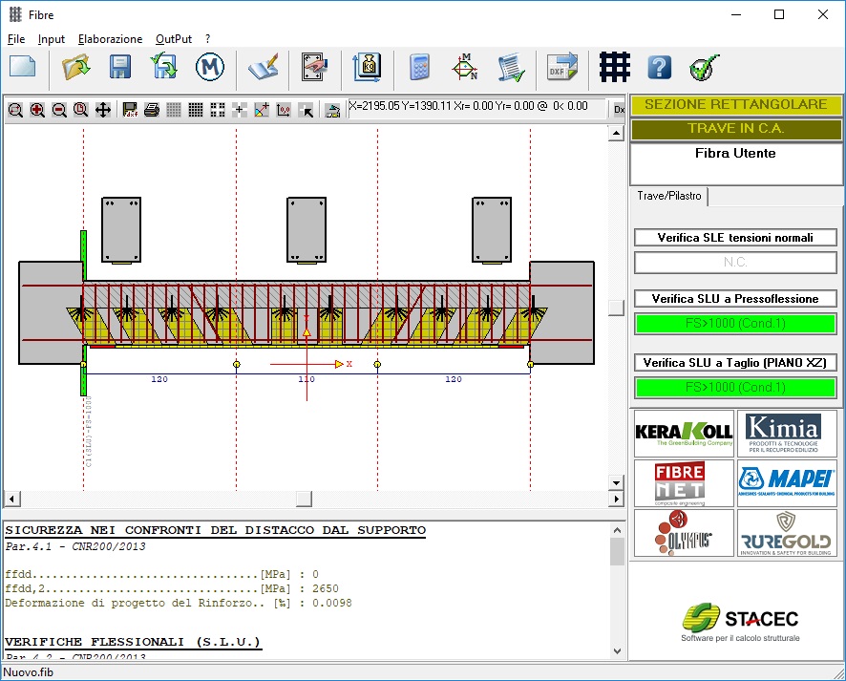Open the notebook with pencil editor icon
The image size is (846, 681).
coord(264,67)
